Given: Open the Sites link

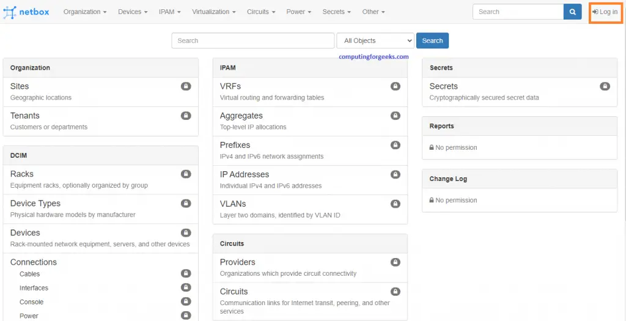Looking at the screenshot, I should click(20, 86).
